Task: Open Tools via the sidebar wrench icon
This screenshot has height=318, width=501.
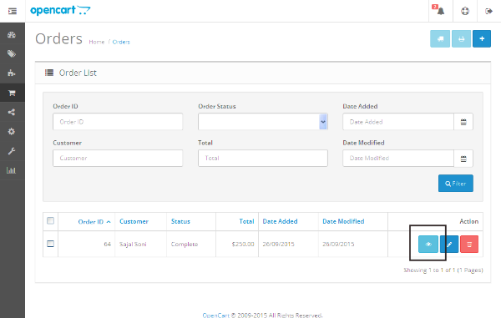Action: pos(12,151)
